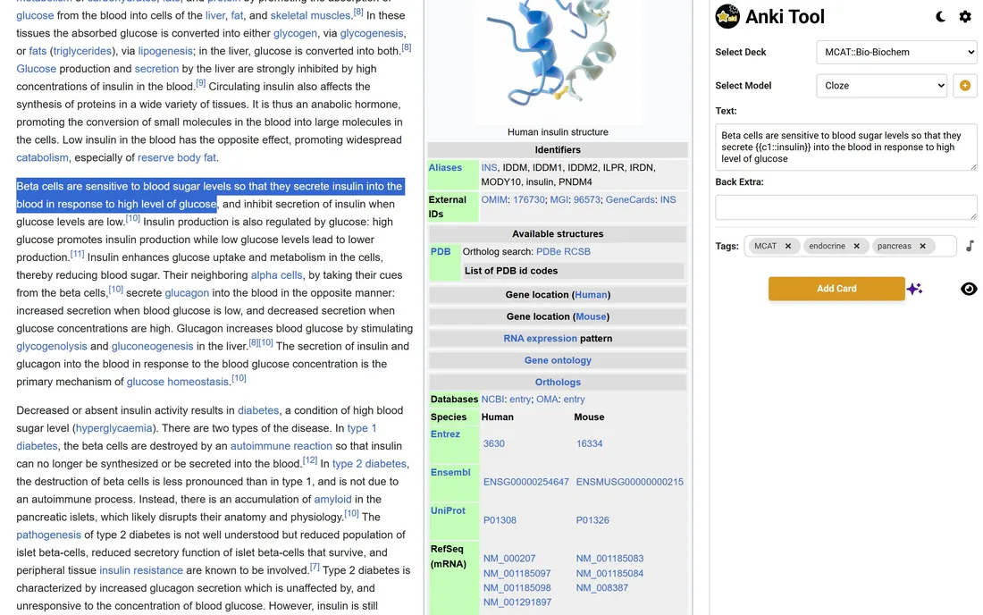Image resolution: width=983 pixels, height=615 pixels.
Task: Open the type 2 diabetes link
Action: 369,464
